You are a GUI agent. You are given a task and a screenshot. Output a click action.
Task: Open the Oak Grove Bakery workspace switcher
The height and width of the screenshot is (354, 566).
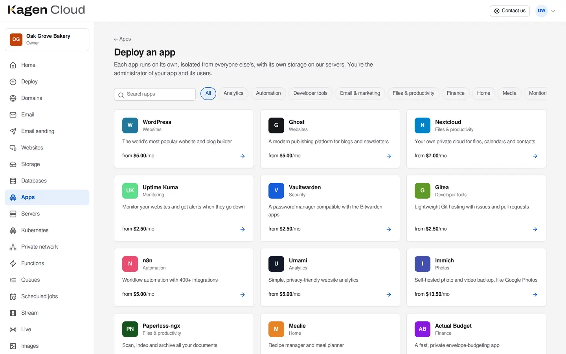(47, 40)
